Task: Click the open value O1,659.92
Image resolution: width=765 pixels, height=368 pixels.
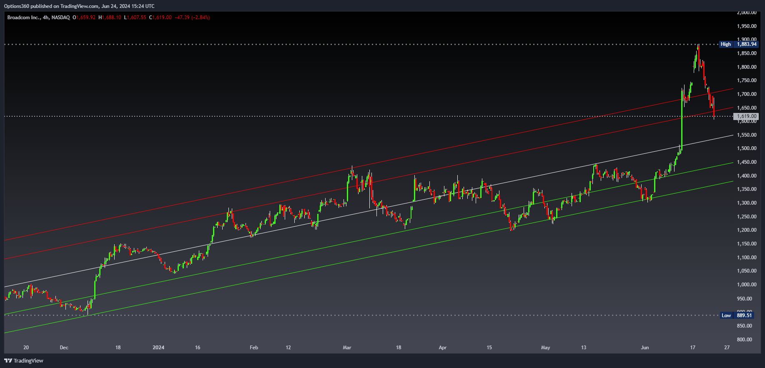Action: pyautogui.click(x=84, y=18)
